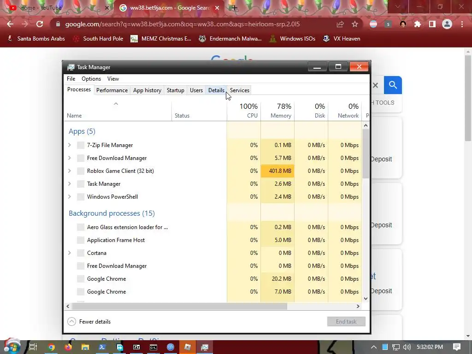Launch Firefox from the taskbar
472x354 pixels.
68,347
